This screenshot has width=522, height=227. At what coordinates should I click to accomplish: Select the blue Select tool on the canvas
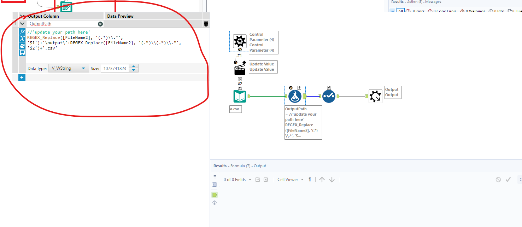tap(329, 96)
